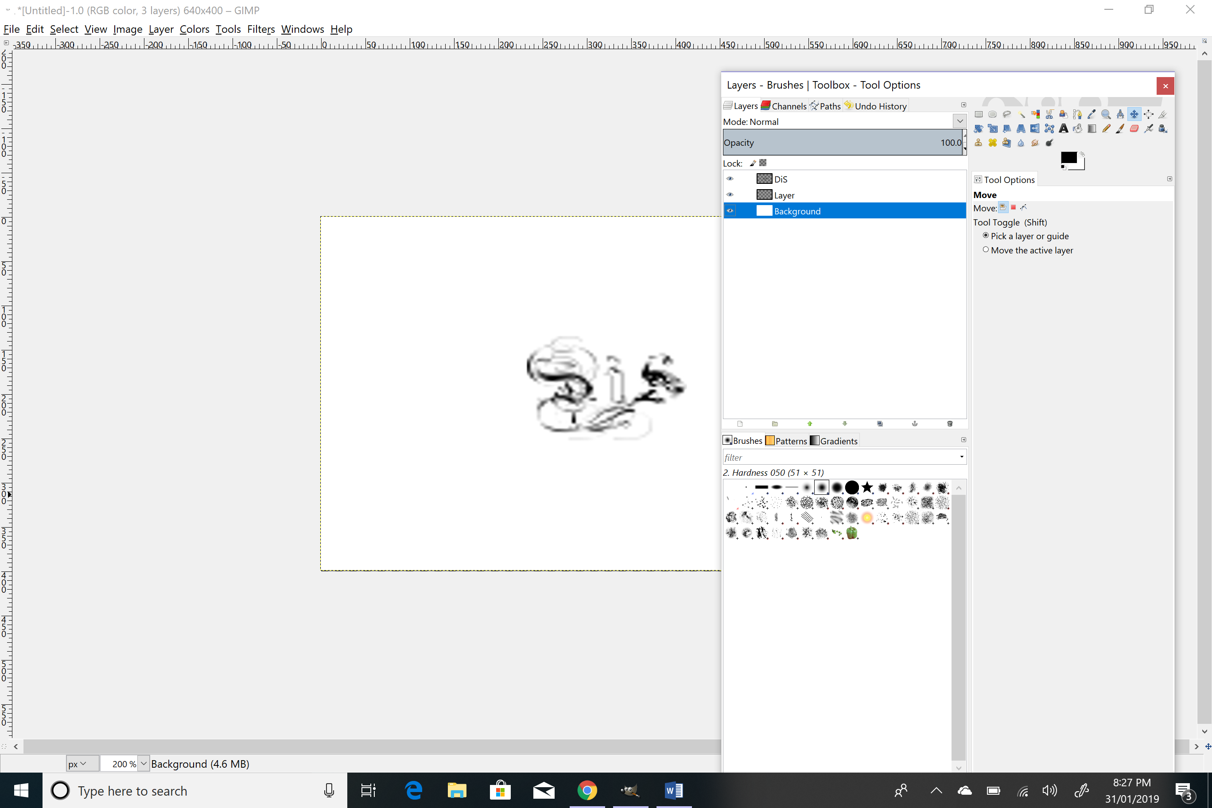Screen dimensions: 1212x808
Task: Set Move mode to selection
Action: click(x=1014, y=208)
